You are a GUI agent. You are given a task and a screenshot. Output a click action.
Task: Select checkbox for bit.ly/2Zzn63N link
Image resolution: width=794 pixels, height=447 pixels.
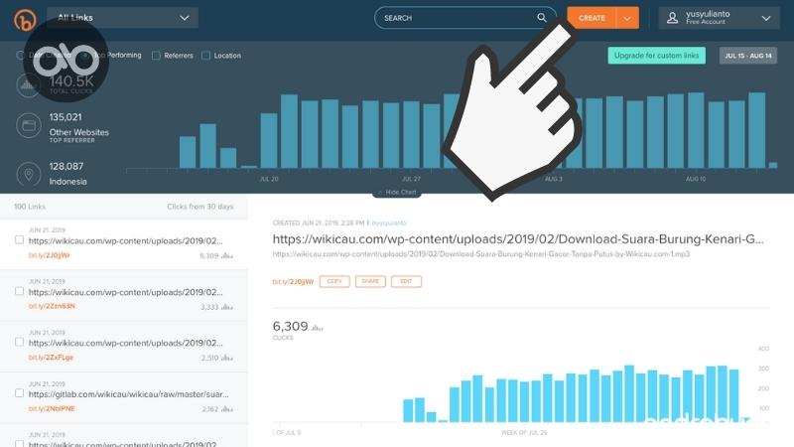click(19, 291)
